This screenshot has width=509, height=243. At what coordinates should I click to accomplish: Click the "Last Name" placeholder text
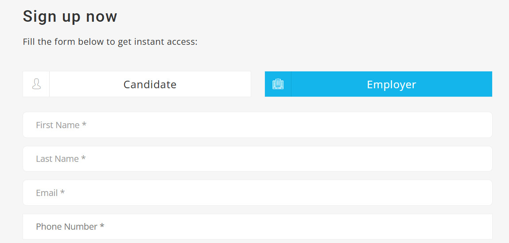click(x=58, y=159)
